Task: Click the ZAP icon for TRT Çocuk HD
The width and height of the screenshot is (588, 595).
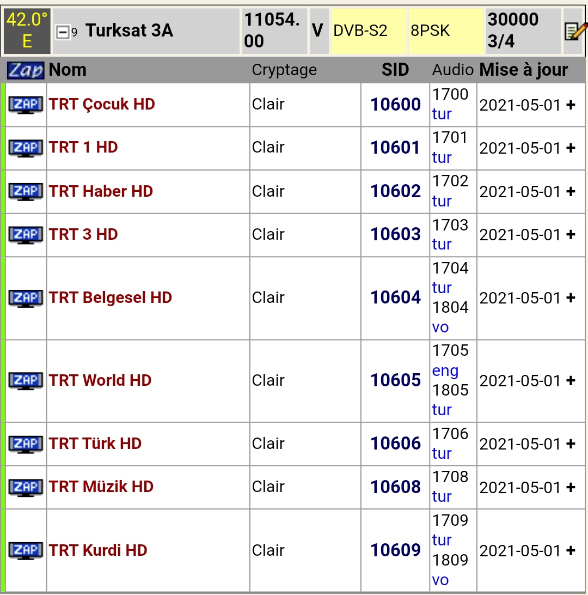Action: pyautogui.click(x=26, y=105)
